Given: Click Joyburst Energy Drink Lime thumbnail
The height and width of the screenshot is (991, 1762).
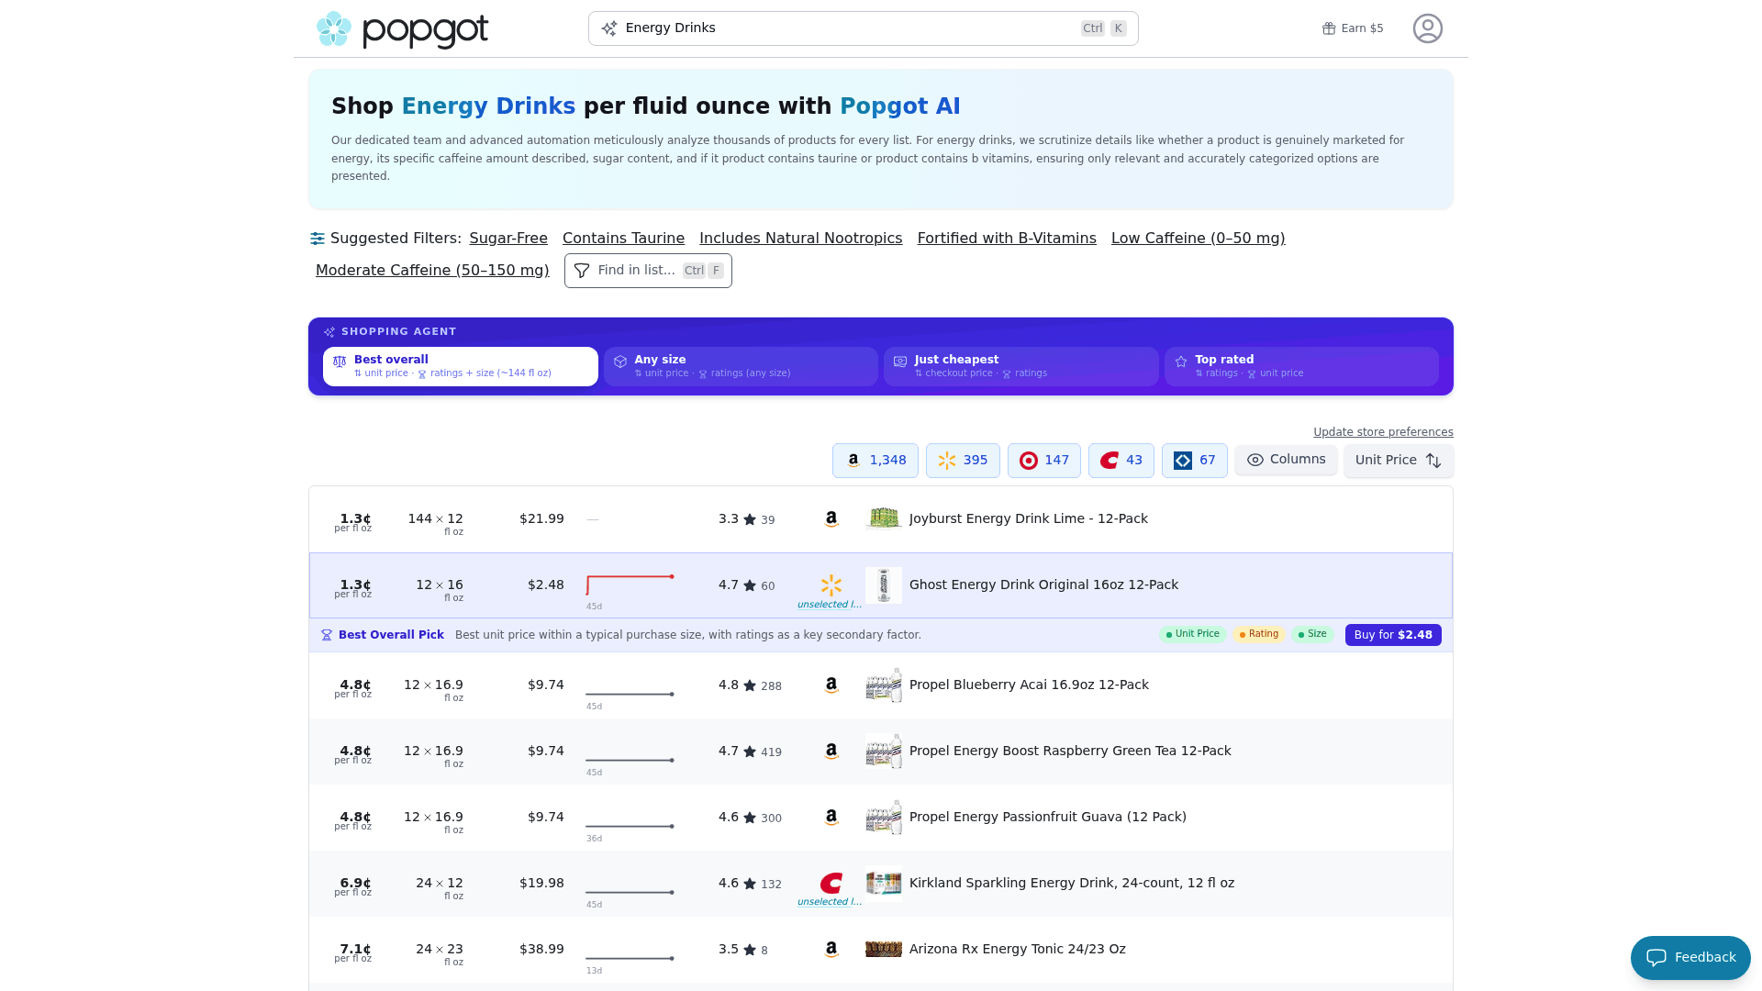Looking at the screenshot, I should 884,519.
